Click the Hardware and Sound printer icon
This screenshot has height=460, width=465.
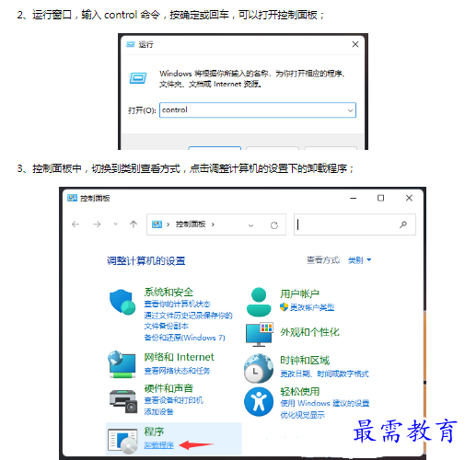coord(123,401)
